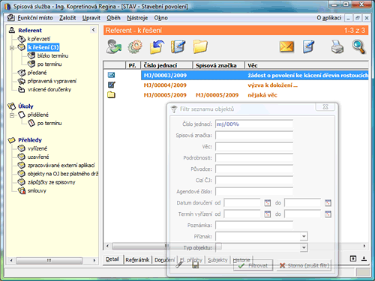375x281 pixels.
Task: Click the printer toolbar icon
Action: click(x=337, y=46)
